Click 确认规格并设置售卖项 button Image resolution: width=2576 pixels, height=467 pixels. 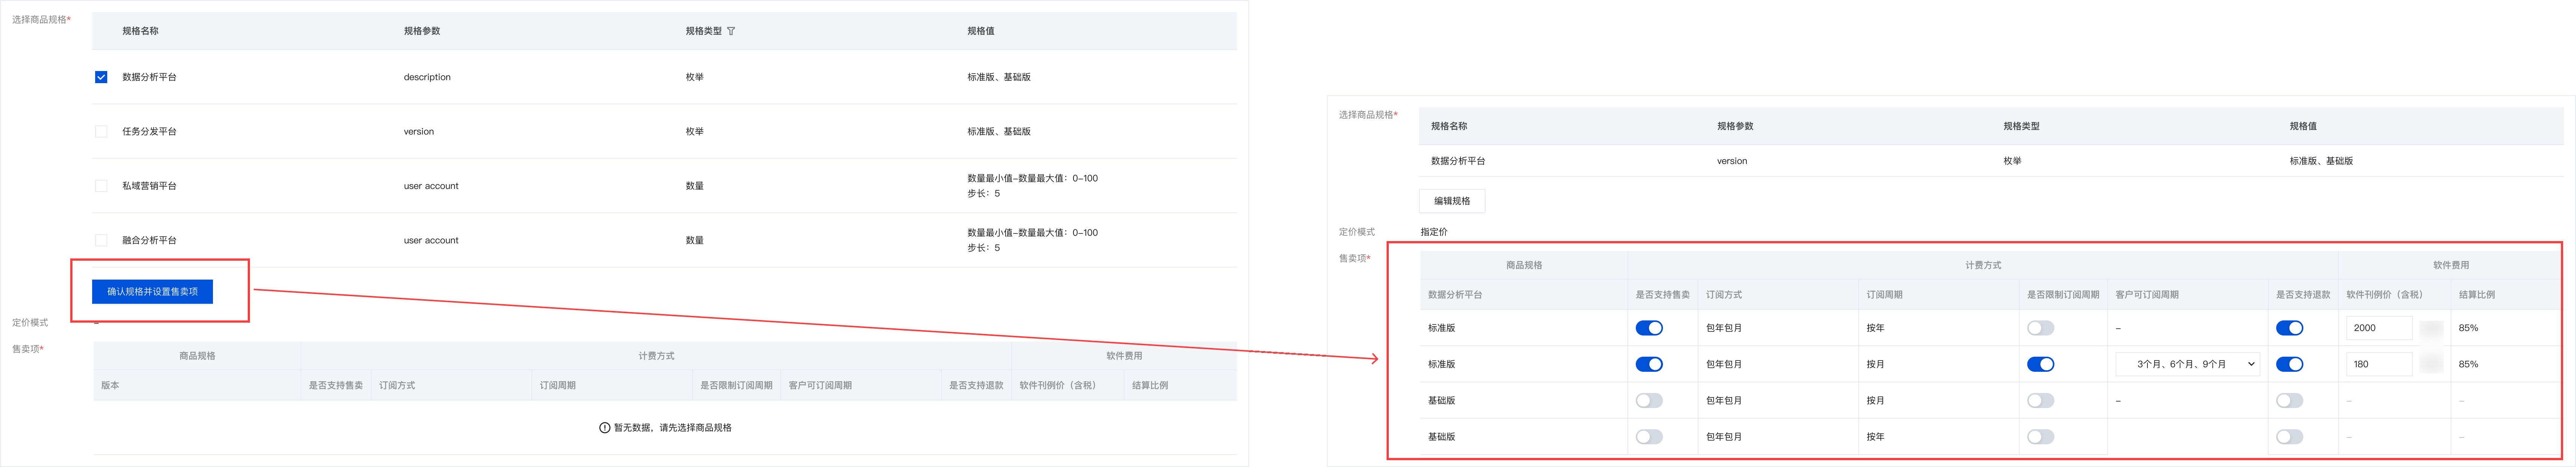click(152, 291)
